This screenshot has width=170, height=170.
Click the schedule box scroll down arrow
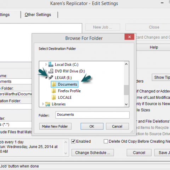[x=66, y=153]
